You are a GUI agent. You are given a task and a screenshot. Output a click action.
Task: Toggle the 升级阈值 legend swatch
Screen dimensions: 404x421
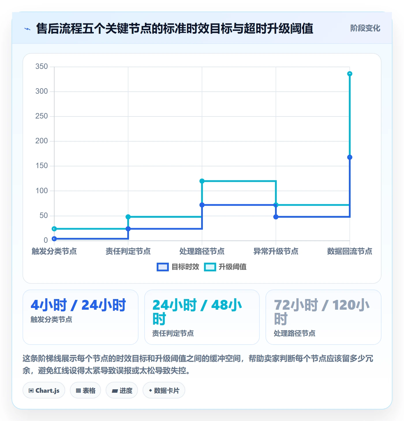(x=210, y=267)
